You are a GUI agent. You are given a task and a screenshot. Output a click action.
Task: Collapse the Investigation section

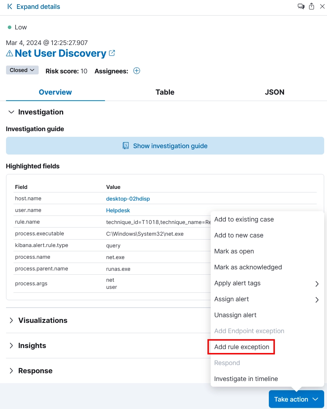coord(11,112)
